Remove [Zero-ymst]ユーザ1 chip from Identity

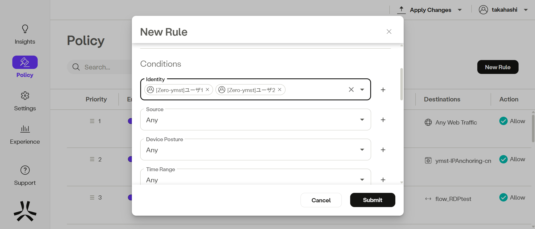207,89
